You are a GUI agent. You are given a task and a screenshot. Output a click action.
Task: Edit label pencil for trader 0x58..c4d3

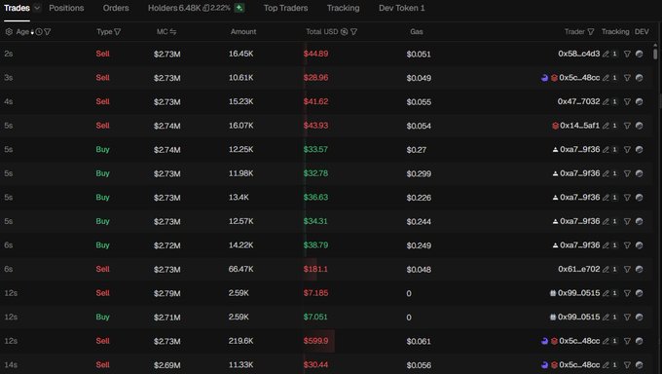[606, 54]
